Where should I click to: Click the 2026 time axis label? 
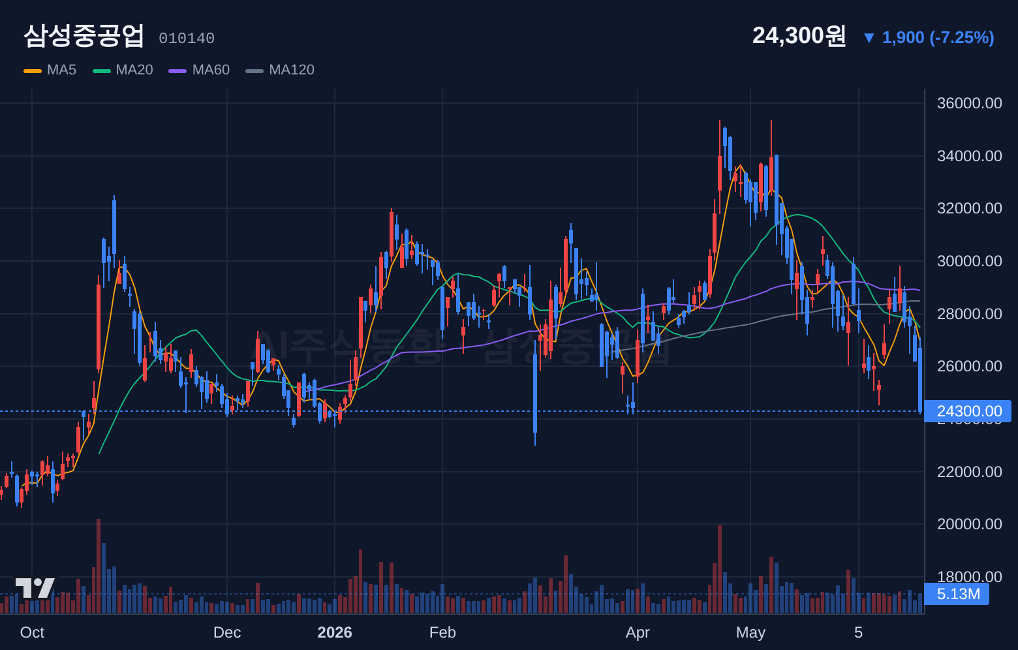[x=335, y=632]
